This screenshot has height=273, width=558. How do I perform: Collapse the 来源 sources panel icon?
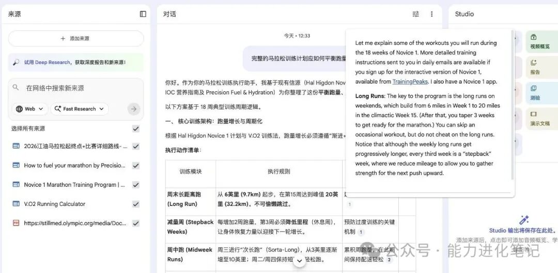click(143, 14)
